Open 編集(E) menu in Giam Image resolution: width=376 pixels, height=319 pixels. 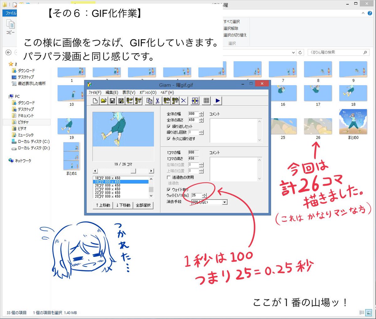click(112, 93)
